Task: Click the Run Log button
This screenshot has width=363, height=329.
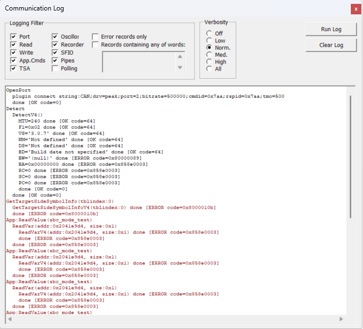Action: (x=331, y=29)
